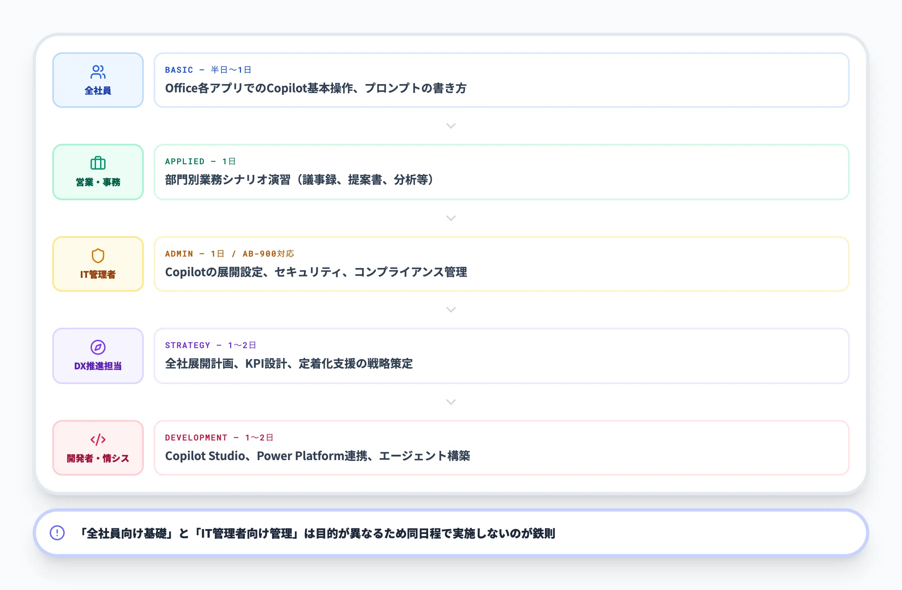Select the 全社員 label
Screen dimensions: 902x590
point(98,91)
